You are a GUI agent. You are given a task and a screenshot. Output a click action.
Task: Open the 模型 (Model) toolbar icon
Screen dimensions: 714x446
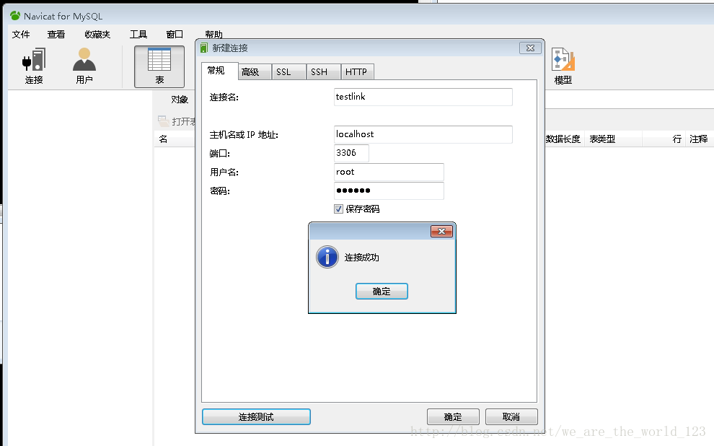[563, 66]
